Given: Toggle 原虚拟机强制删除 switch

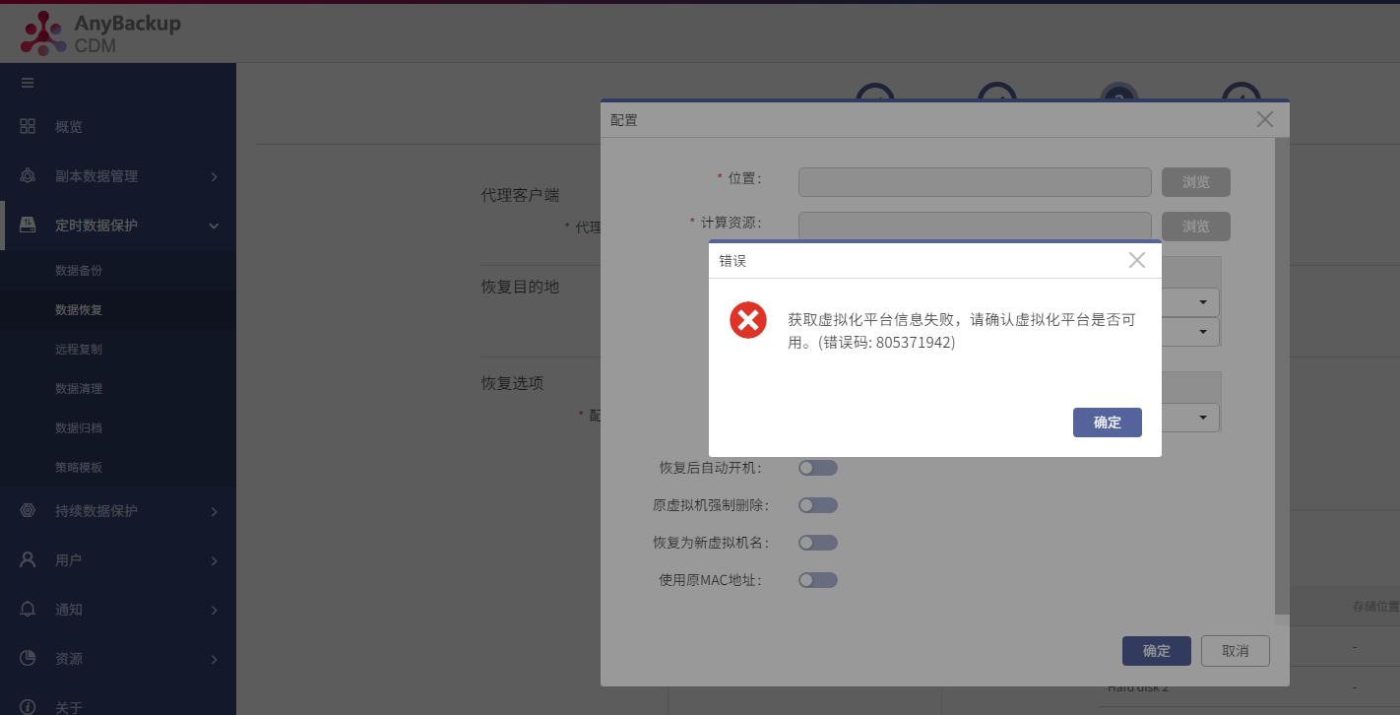Looking at the screenshot, I should (x=818, y=505).
